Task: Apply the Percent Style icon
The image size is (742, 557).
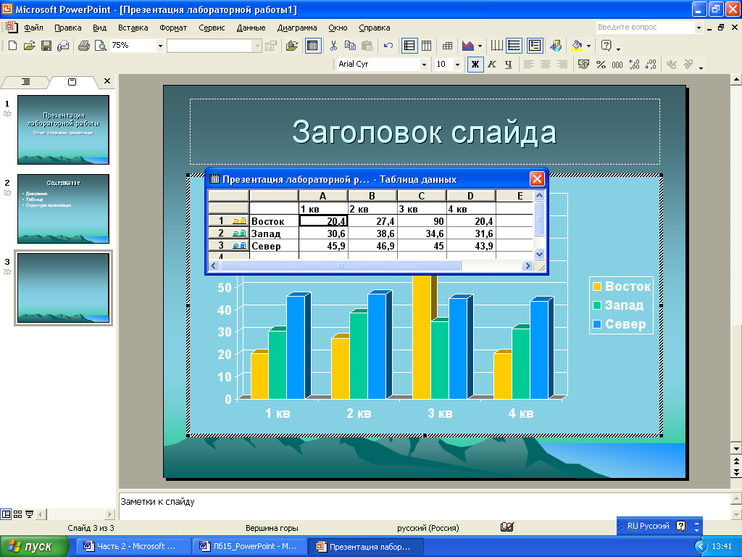Action: [601, 65]
